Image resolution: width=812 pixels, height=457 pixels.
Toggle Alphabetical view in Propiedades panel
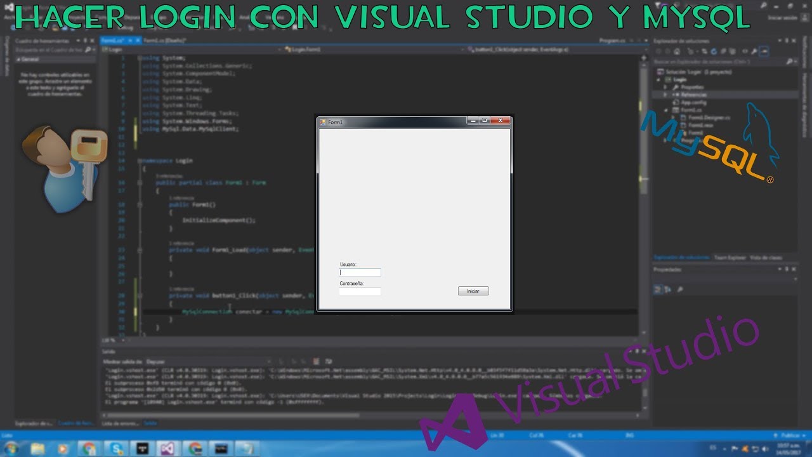point(668,289)
